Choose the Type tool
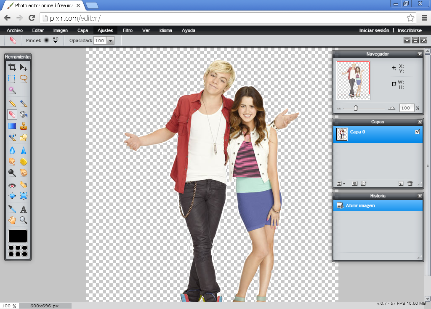Image resolution: width=431 pixels, height=309 pixels. (x=24, y=208)
